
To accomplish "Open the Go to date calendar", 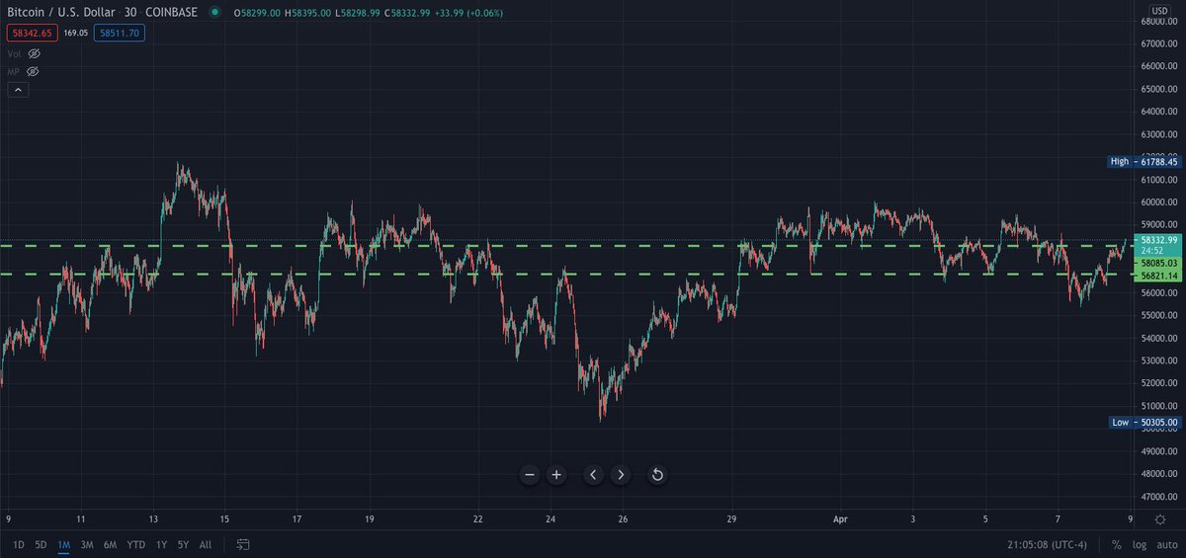I will (x=243, y=544).
